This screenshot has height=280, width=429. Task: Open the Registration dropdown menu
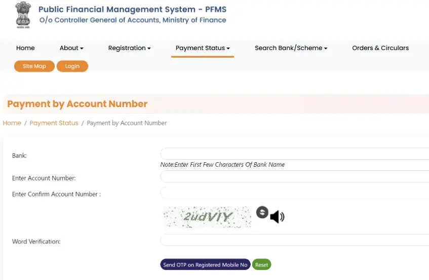point(130,48)
